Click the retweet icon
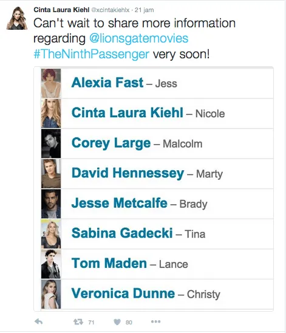286x333 pixels. coord(78,322)
